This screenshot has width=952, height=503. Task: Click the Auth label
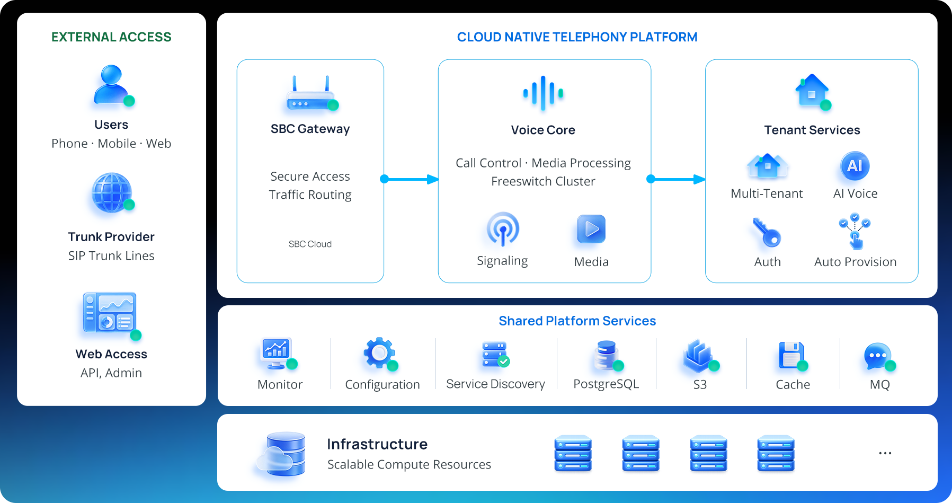pos(768,262)
